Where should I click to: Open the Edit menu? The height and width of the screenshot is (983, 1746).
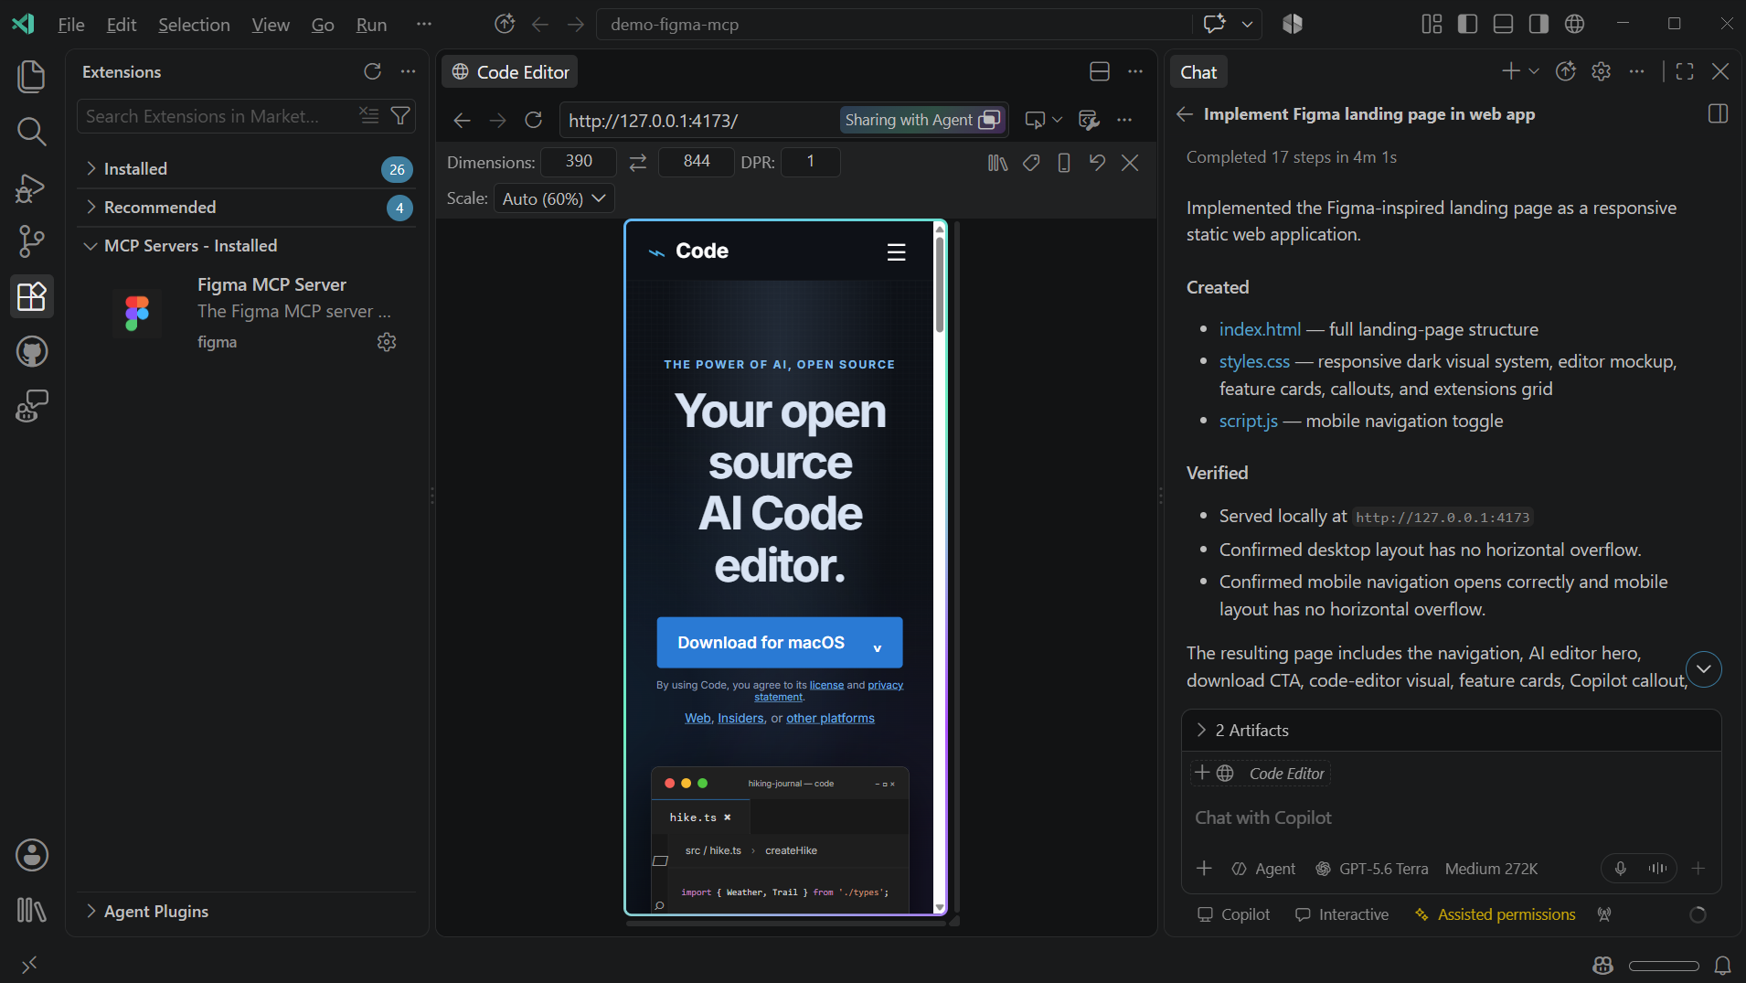[x=122, y=25]
